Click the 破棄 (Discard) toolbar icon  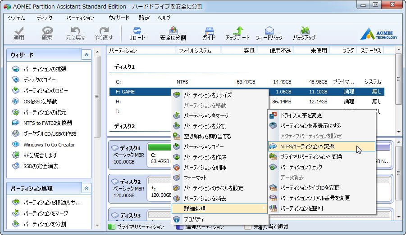tap(47, 34)
